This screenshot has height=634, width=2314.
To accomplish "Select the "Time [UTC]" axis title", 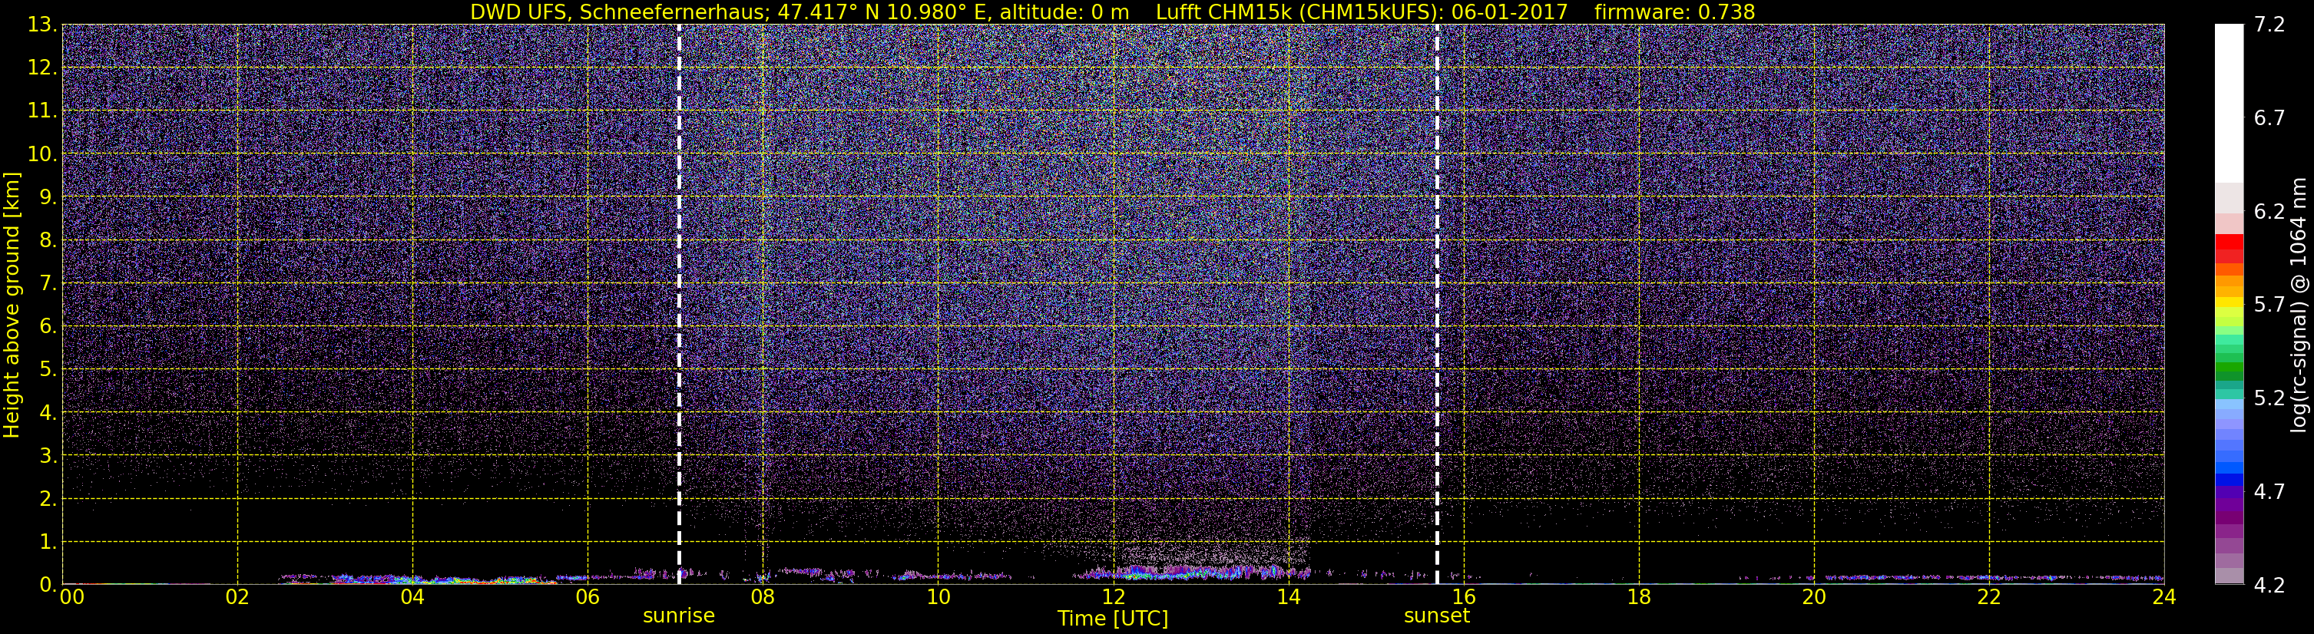I will pyautogui.click(x=1113, y=619).
